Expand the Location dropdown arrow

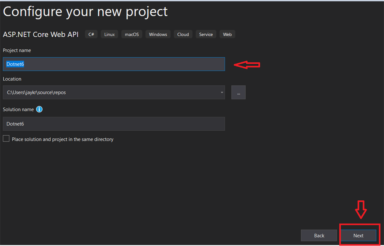point(222,92)
